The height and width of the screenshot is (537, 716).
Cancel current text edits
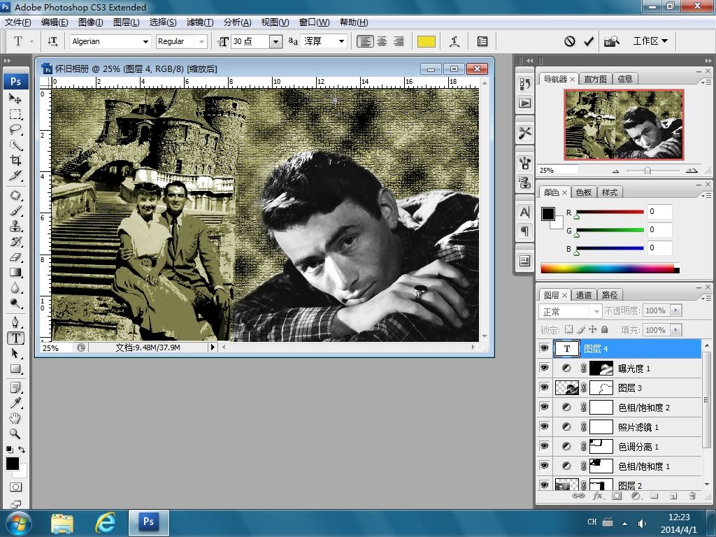pyautogui.click(x=569, y=41)
